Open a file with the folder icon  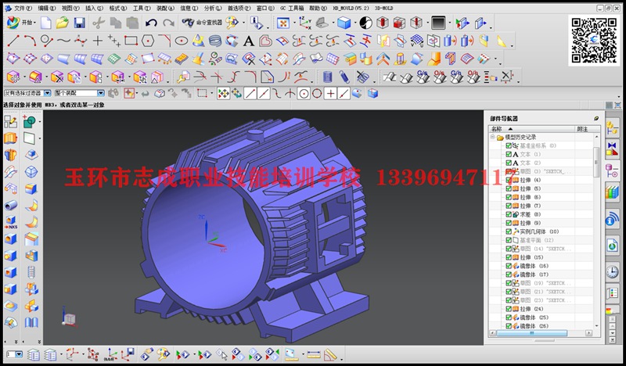pyautogui.click(x=62, y=23)
